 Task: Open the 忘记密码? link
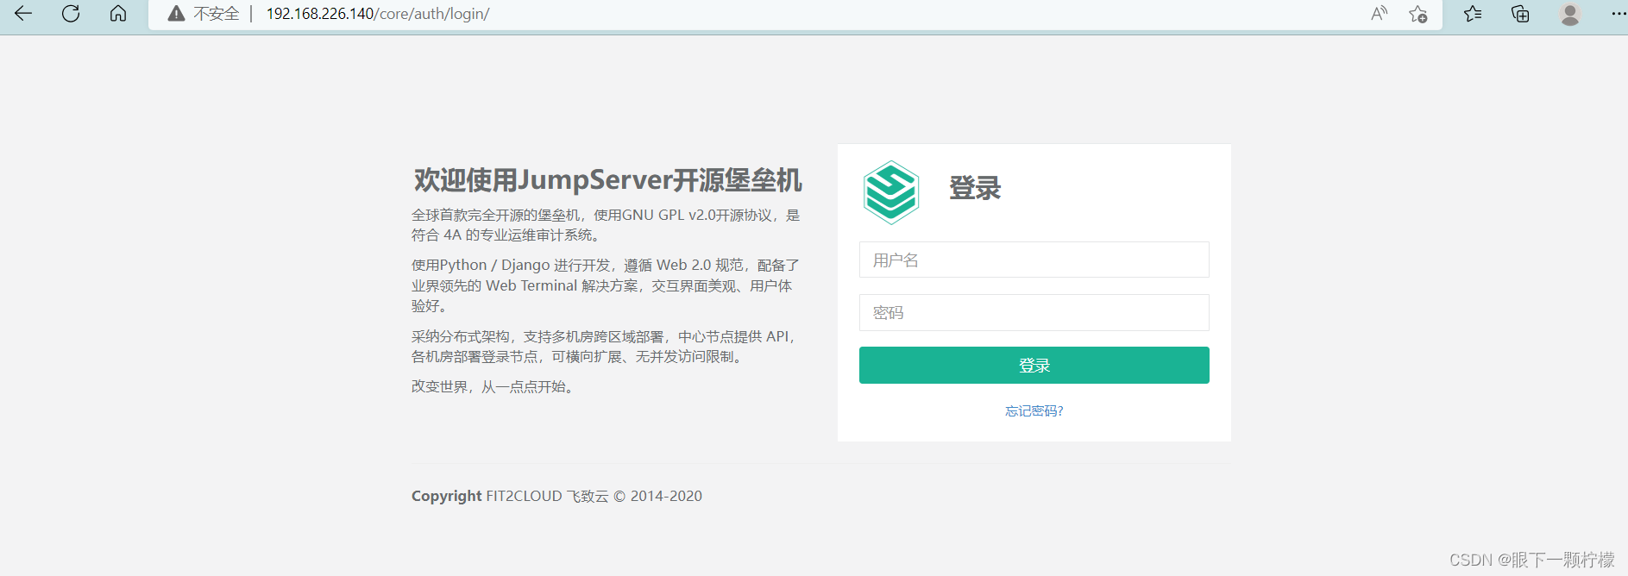(x=1034, y=411)
